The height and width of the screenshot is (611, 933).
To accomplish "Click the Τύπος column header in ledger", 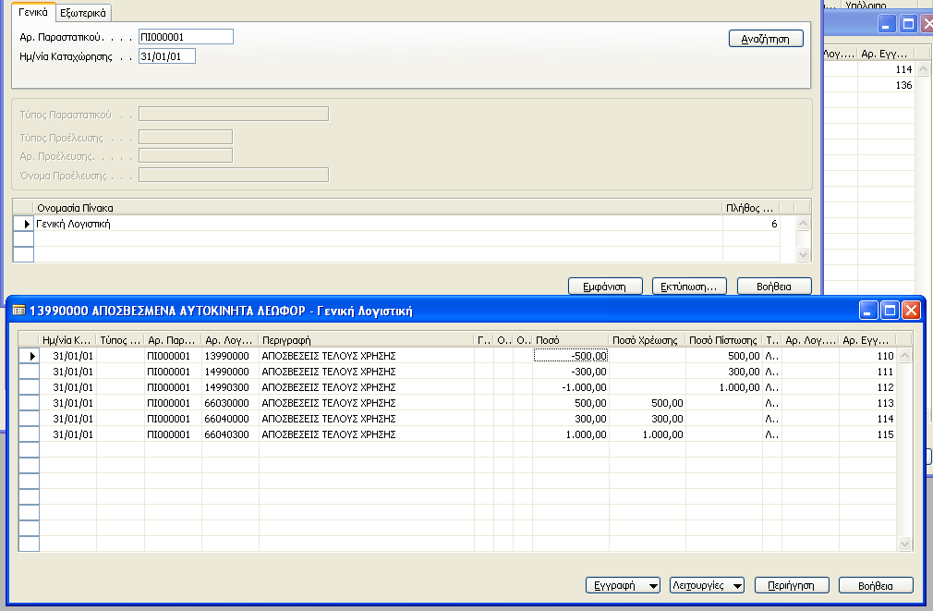I will click(120, 340).
